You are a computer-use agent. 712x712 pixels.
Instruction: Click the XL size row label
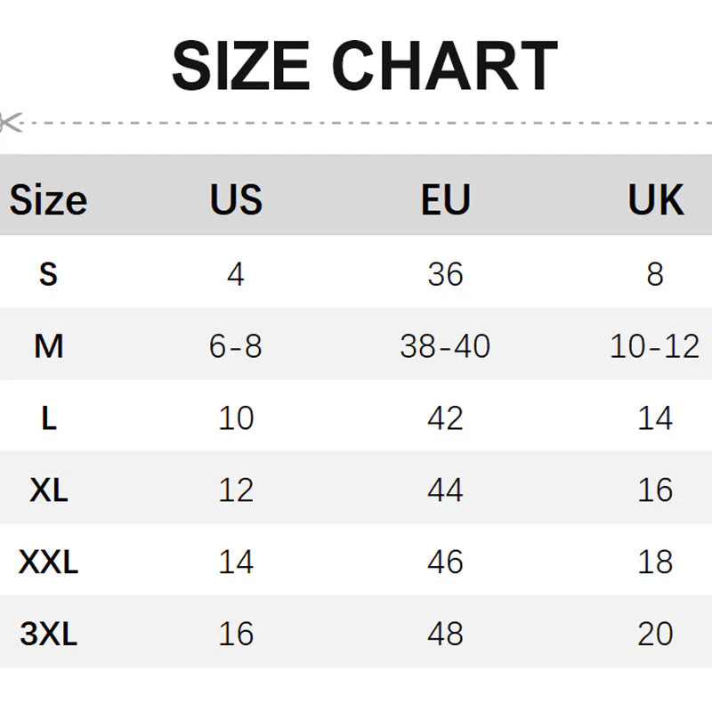coord(49,490)
